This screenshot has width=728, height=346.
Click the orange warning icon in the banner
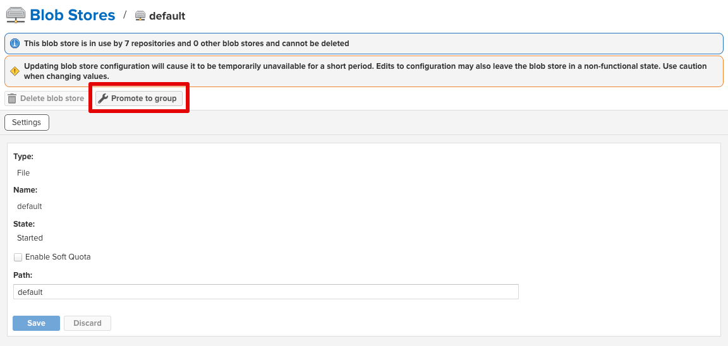point(15,71)
